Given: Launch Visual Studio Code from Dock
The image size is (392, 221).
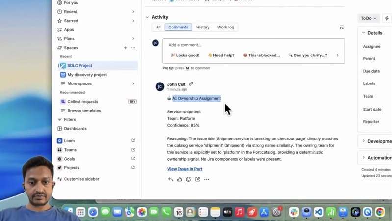Looking at the screenshot, I should pos(319,212).
